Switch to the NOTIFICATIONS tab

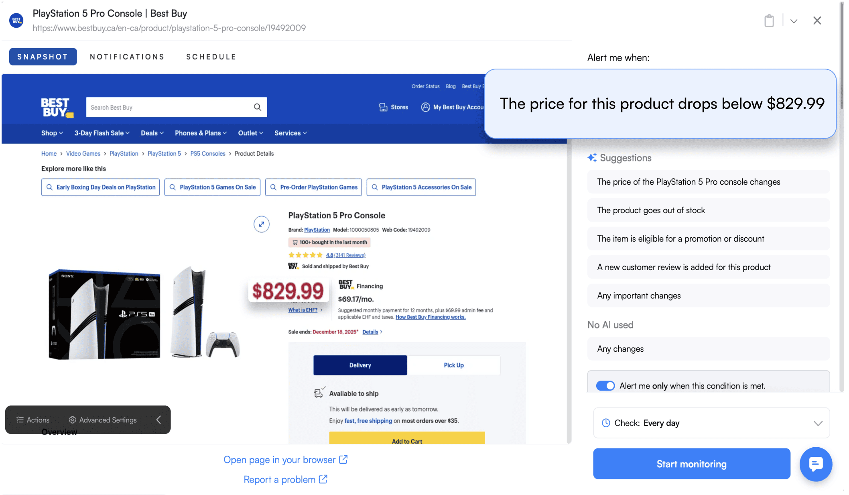pyautogui.click(x=127, y=57)
